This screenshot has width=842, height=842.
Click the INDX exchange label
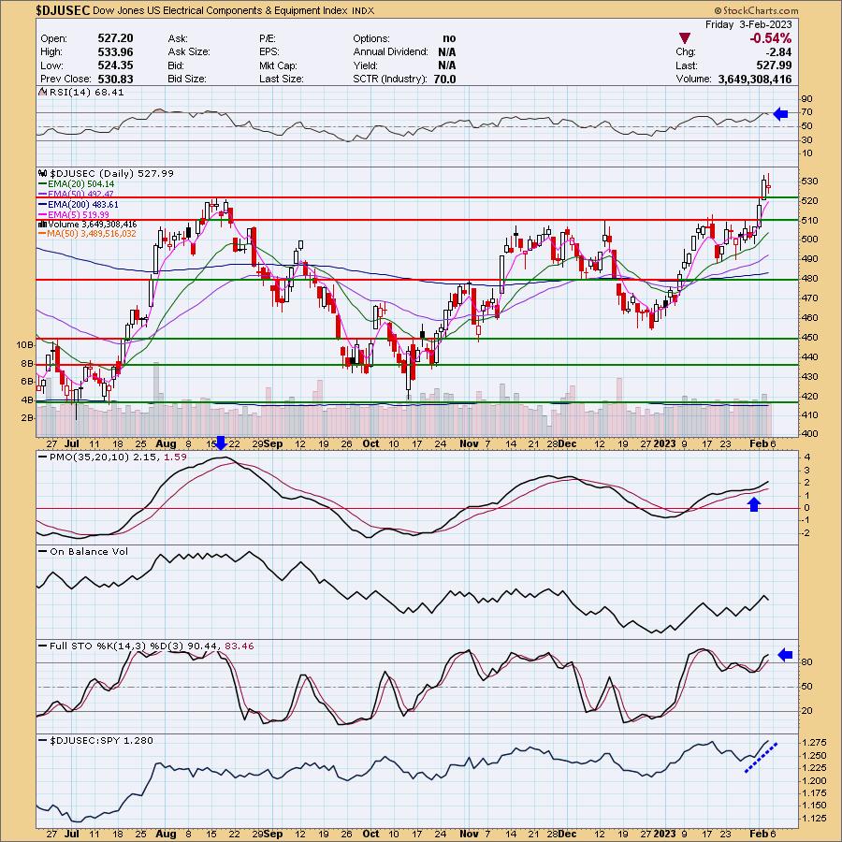pos(364,10)
